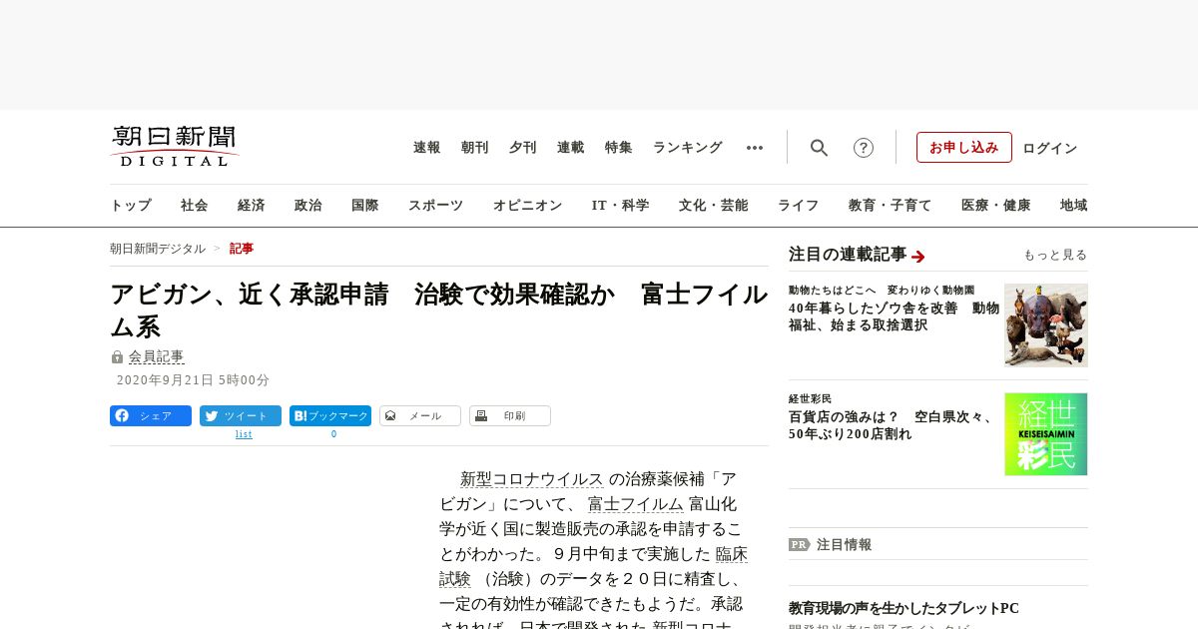The height and width of the screenshot is (629, 1198).
Task: Select 社会 category tab
Action: point(195,206)
